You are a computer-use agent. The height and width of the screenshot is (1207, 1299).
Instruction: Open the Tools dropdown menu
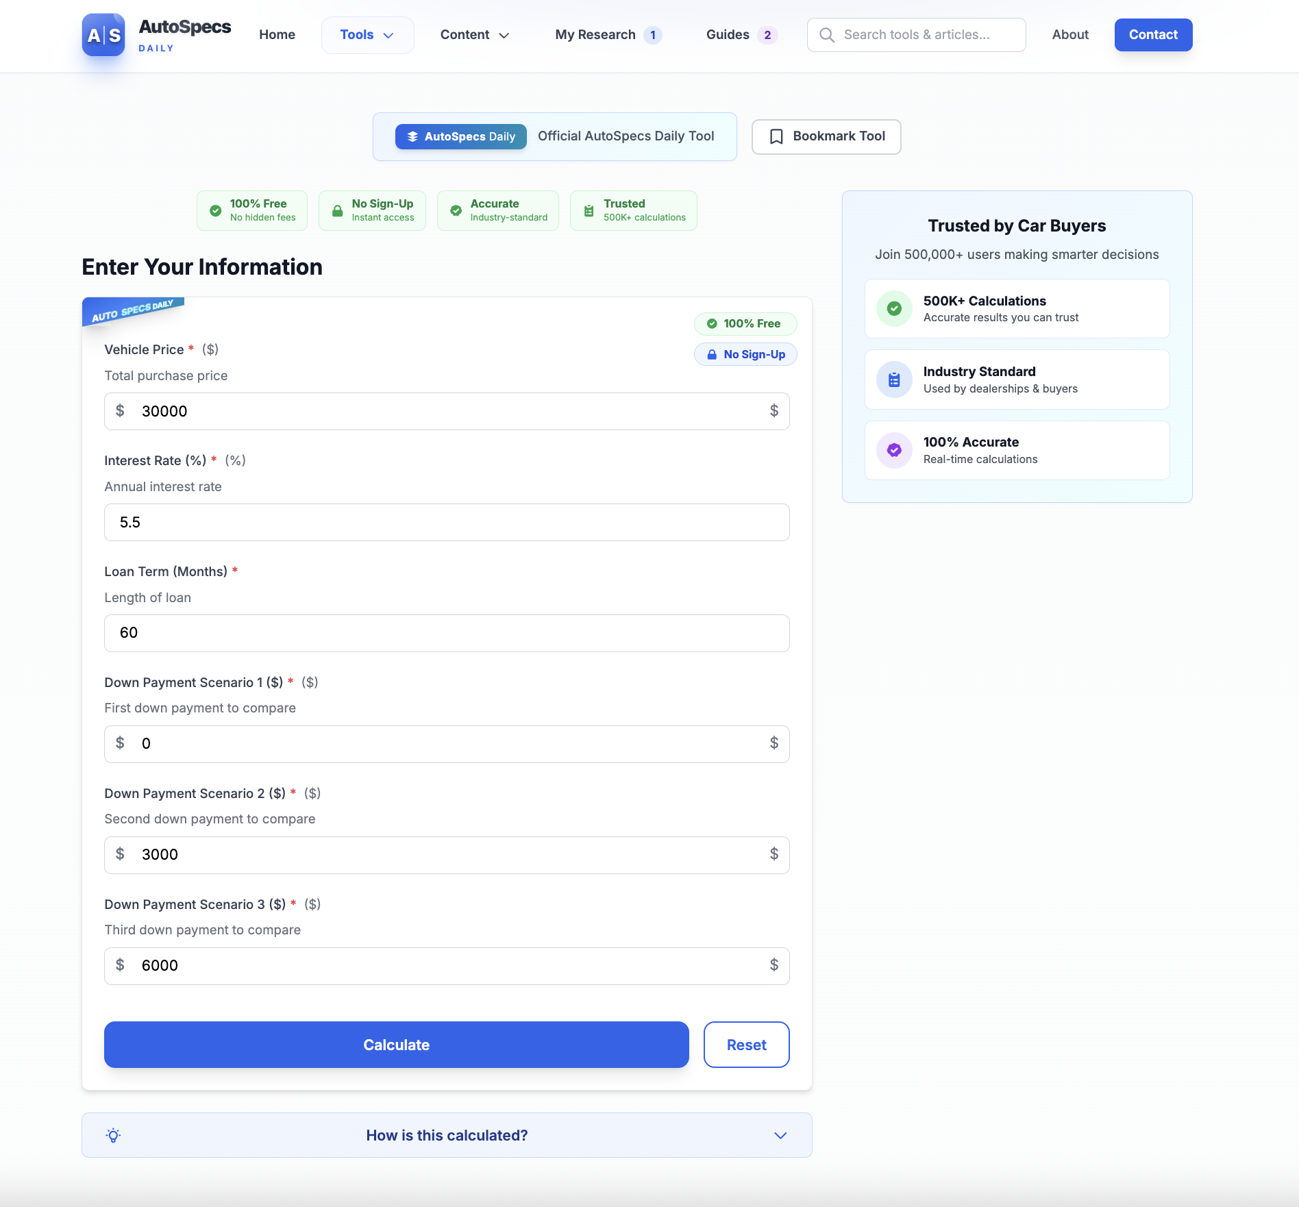(x=367, y=35)
